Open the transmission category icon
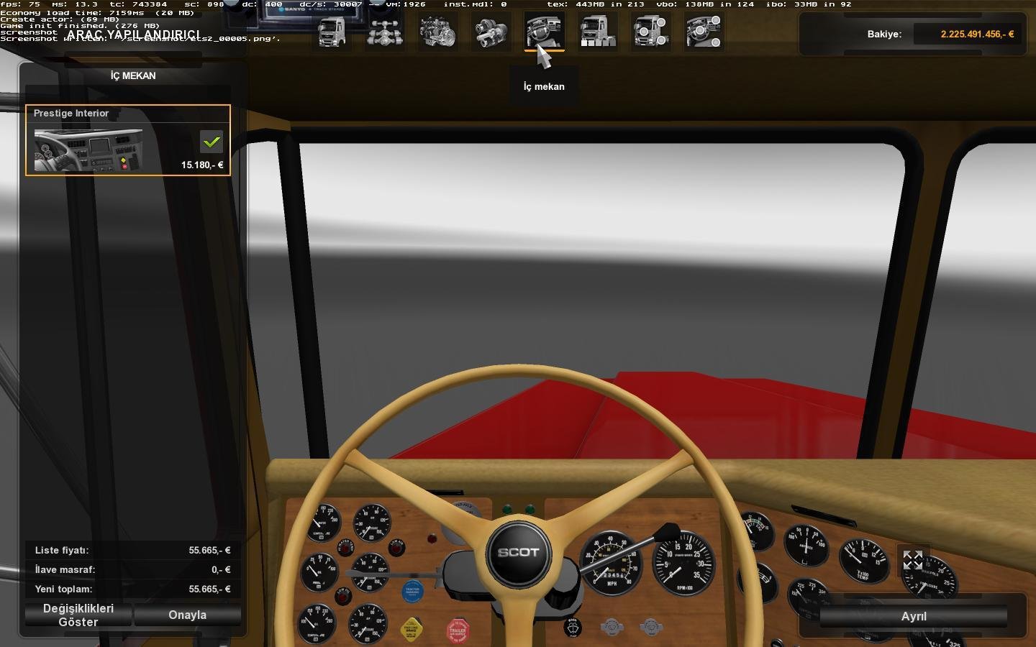This screenshot has height=647, width=1036. tap(491, 32)
